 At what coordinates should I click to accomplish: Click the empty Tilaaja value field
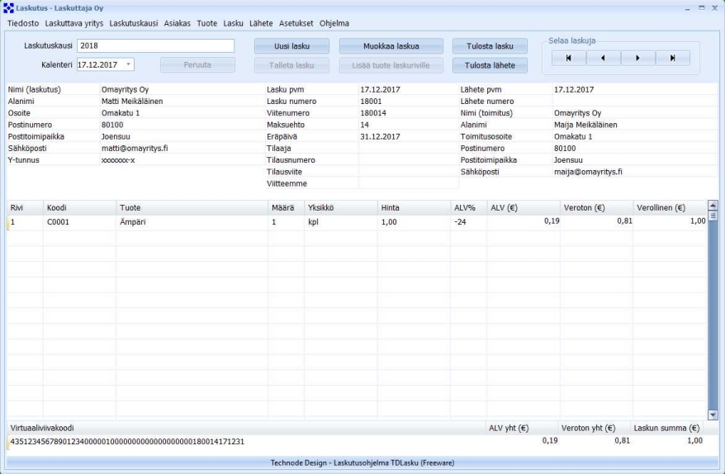tap(409, 149)
